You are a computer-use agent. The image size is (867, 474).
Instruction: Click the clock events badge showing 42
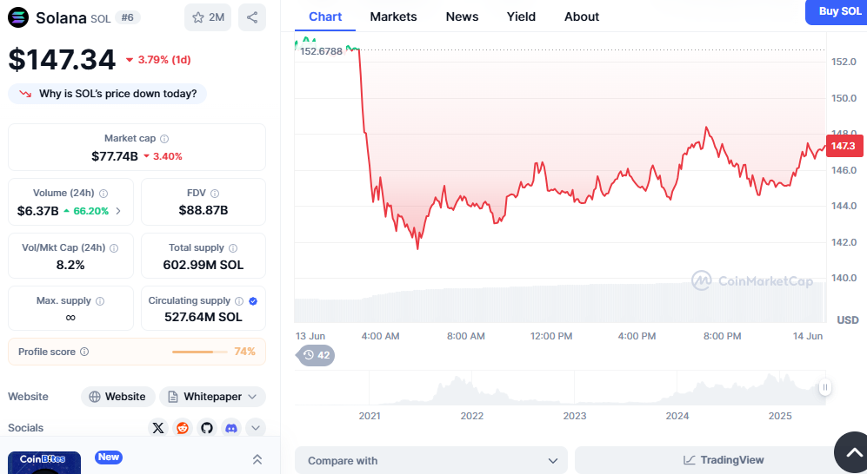click(x=317, y=355)
